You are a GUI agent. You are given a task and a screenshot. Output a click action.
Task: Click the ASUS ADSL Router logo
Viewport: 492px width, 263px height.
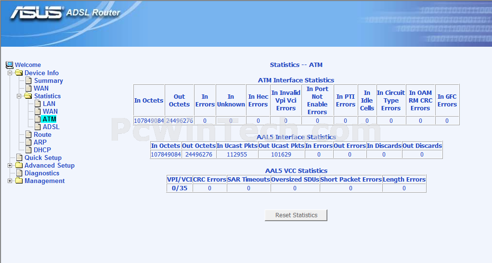65,13
